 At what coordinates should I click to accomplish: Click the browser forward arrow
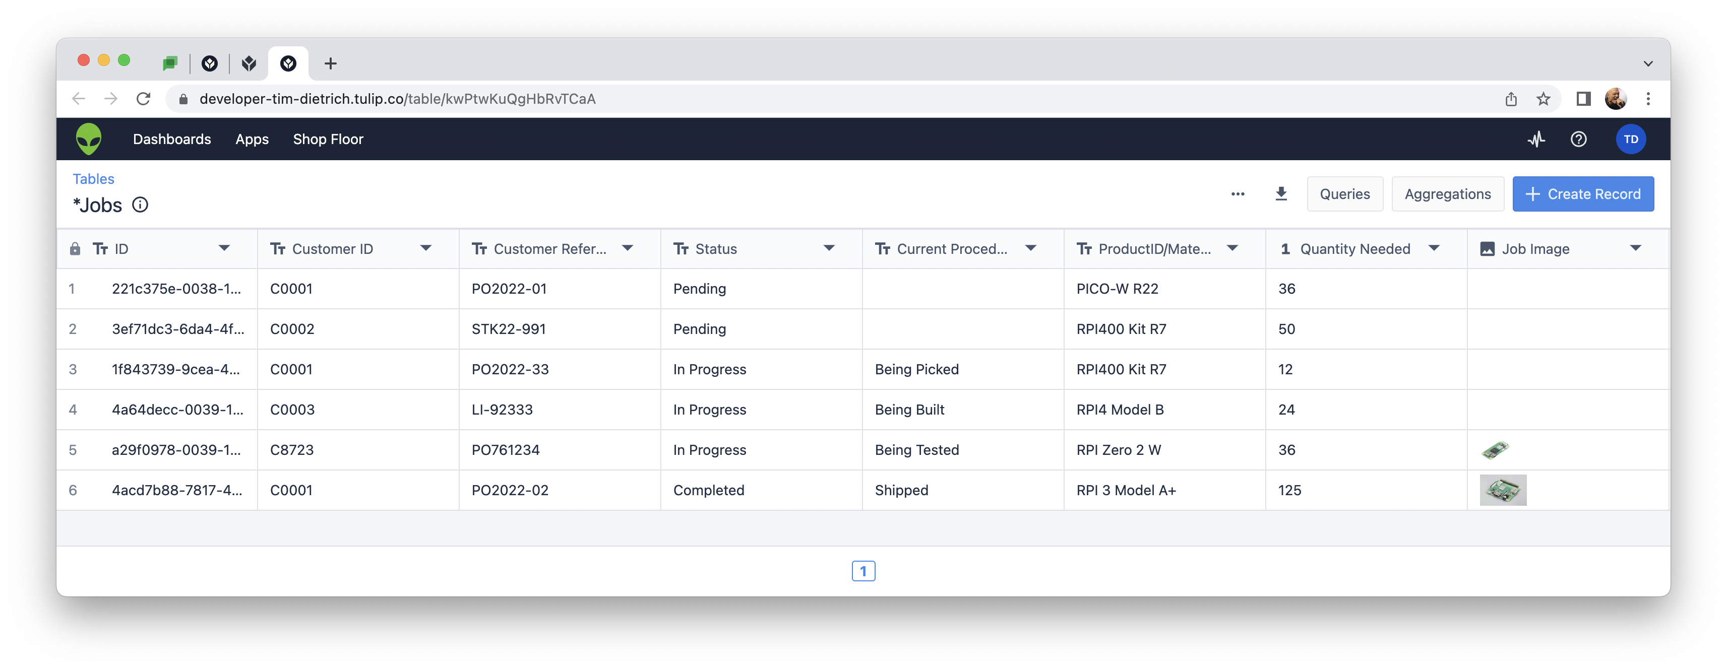110,99
